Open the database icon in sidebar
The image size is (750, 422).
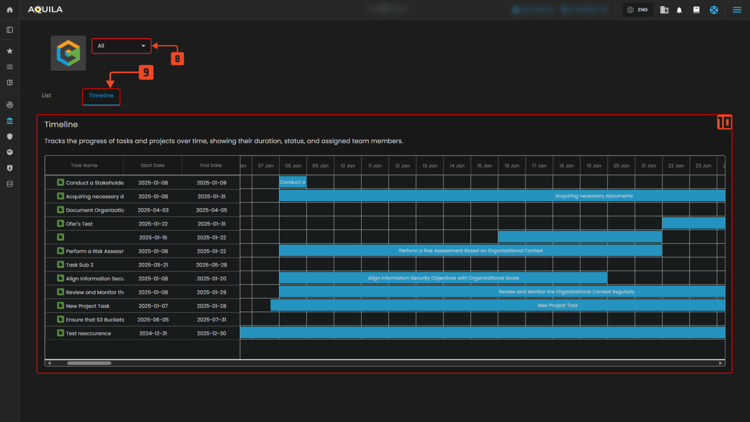(x=10, y=184)
